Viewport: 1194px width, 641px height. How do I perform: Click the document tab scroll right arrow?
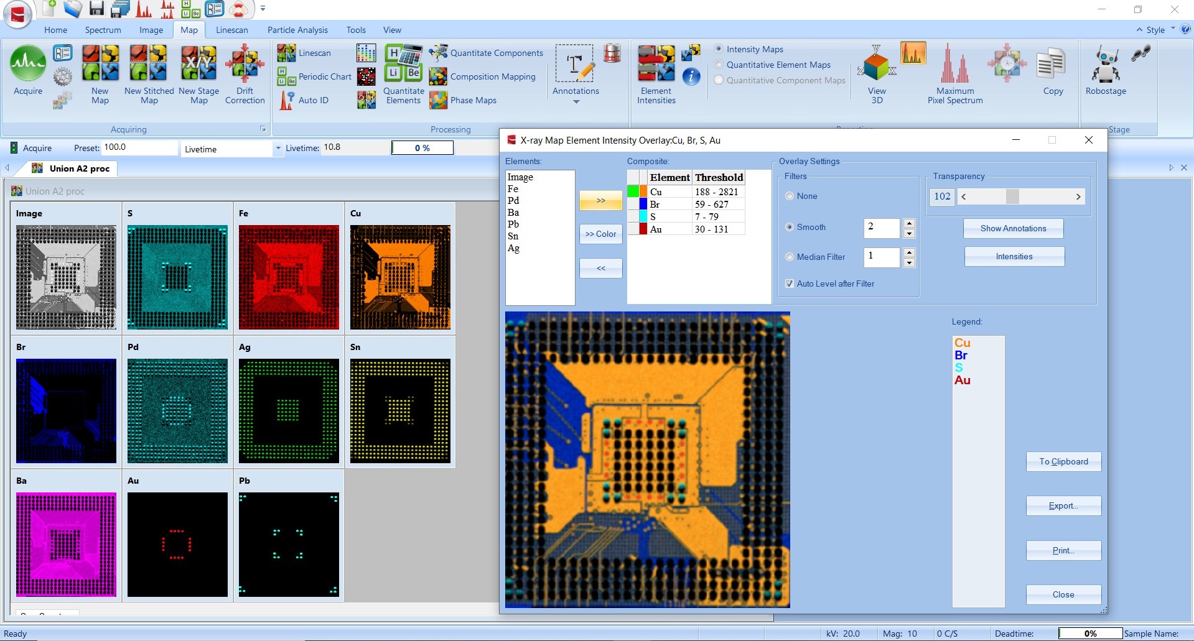1170,168
